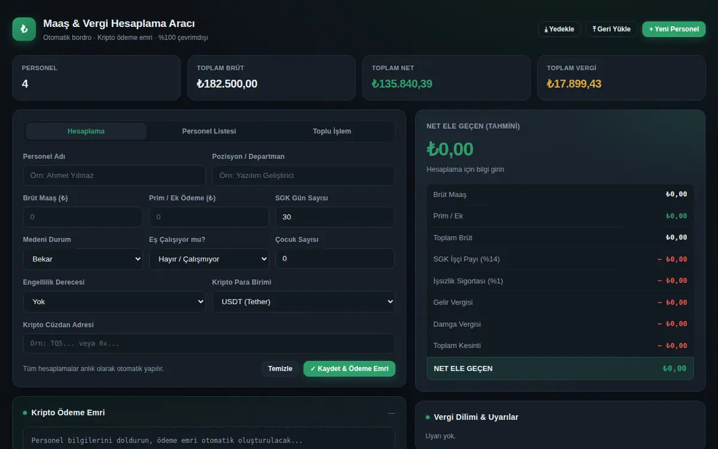The width and height of the screenshot is (718, 449).
Task: Click the total net value ₺135.840,39
Action: pos(402,84)
